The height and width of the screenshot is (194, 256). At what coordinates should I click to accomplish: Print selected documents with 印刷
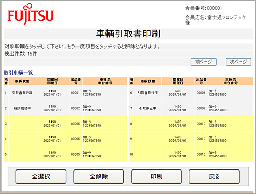pos(156,177)
